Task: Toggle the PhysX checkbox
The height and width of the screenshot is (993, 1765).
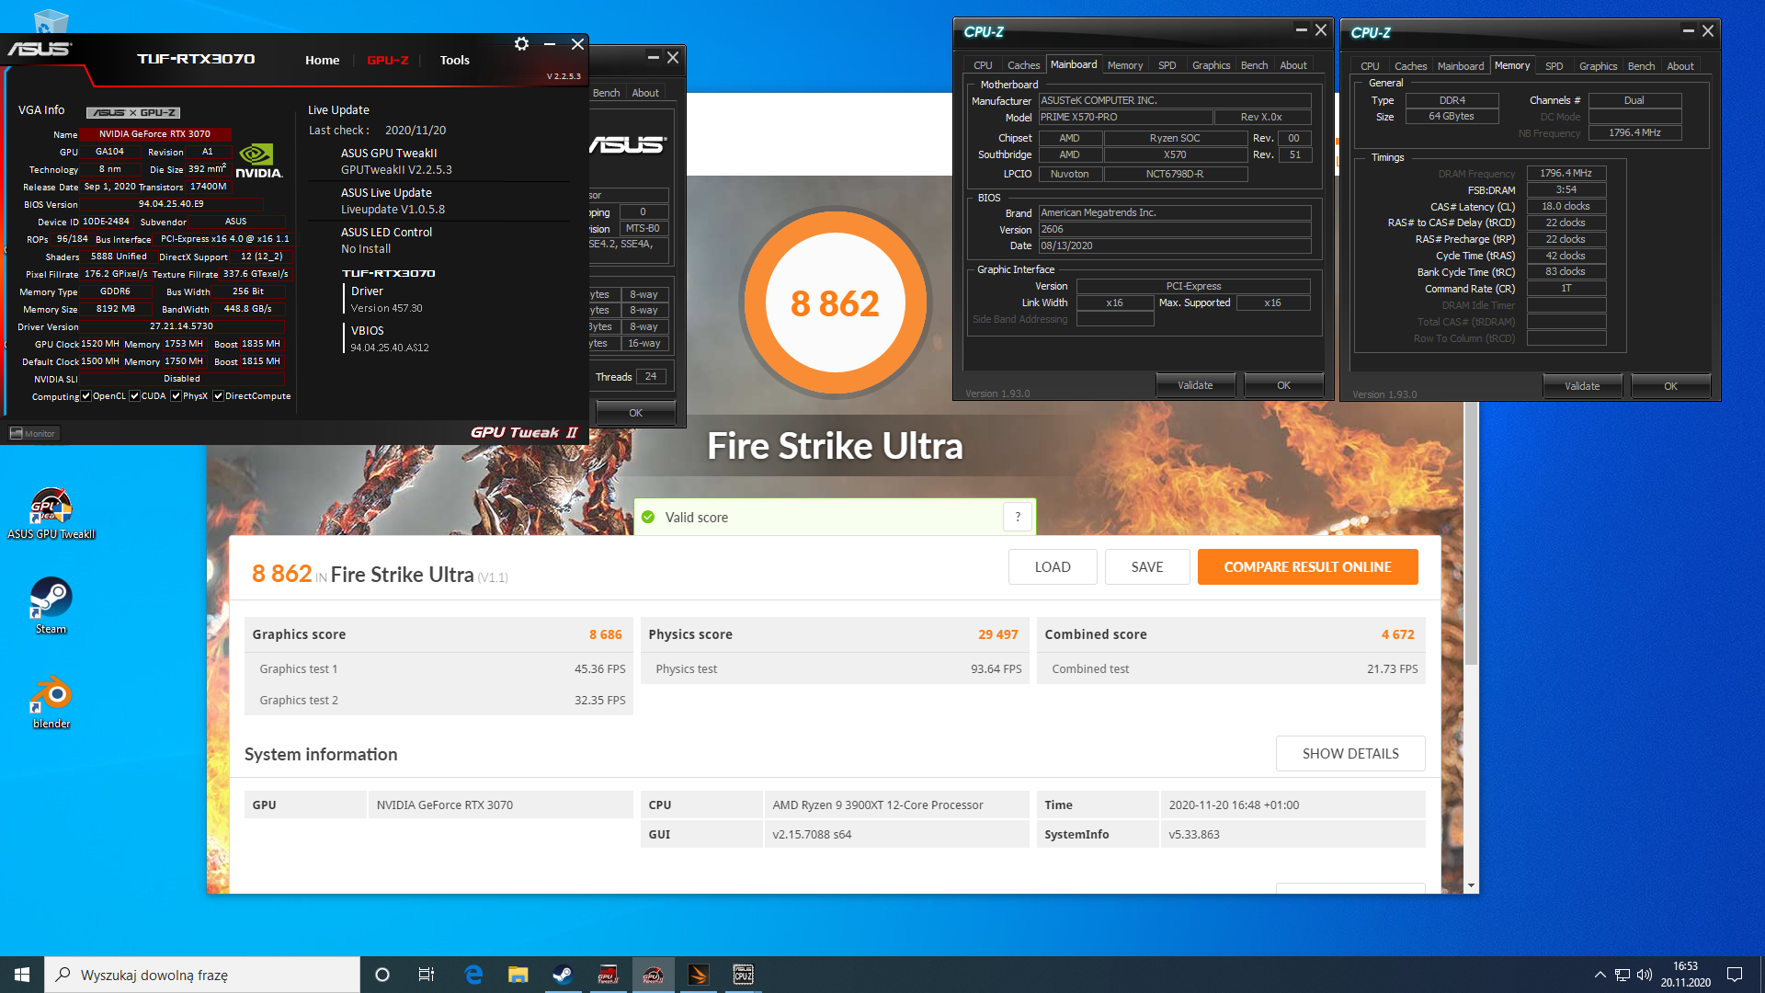Action: tap(176, 396)
